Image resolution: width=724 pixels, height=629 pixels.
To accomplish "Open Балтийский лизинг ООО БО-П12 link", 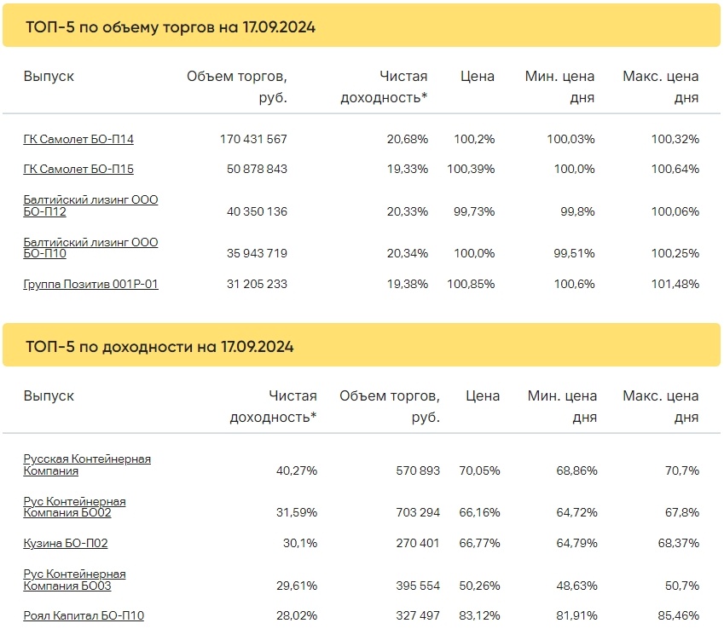I will 90,205.
